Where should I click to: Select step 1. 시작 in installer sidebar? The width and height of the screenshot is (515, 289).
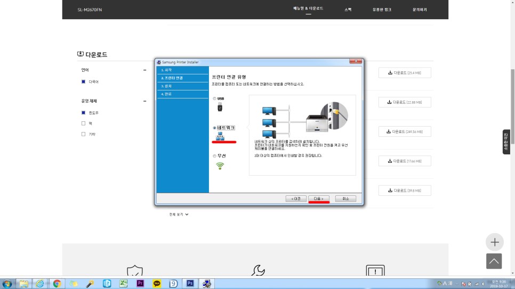coord(183,70)
